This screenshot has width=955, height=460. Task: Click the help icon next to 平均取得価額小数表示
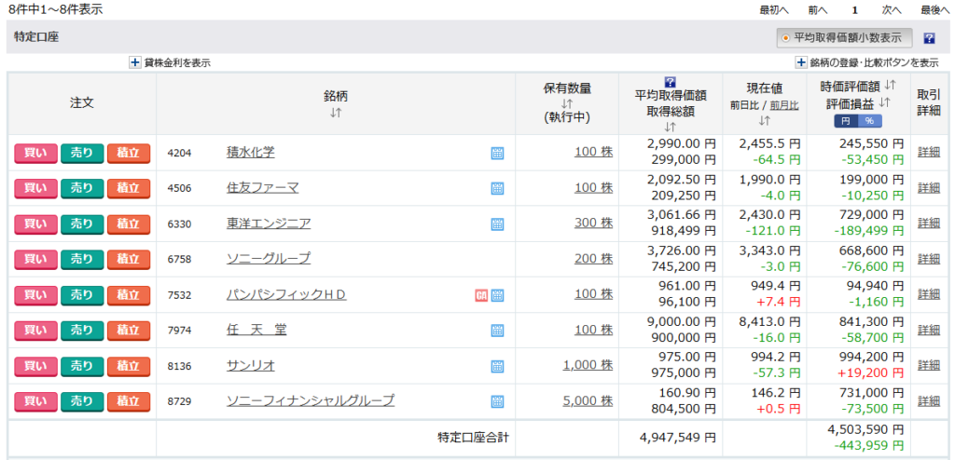coord(929,38)
